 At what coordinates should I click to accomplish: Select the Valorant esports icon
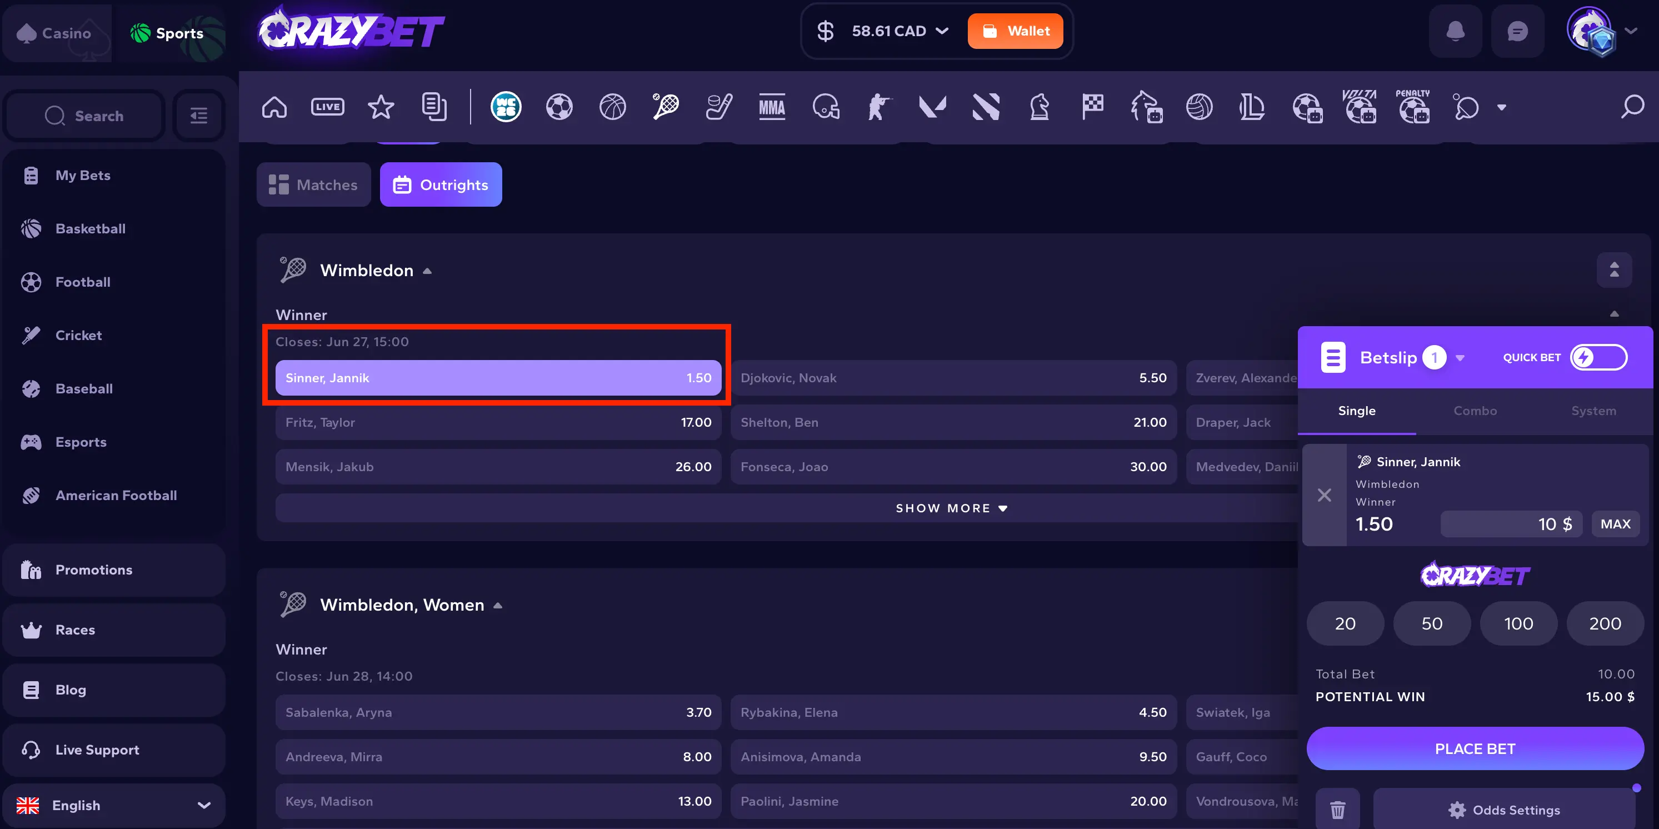(x=932, y=107)
